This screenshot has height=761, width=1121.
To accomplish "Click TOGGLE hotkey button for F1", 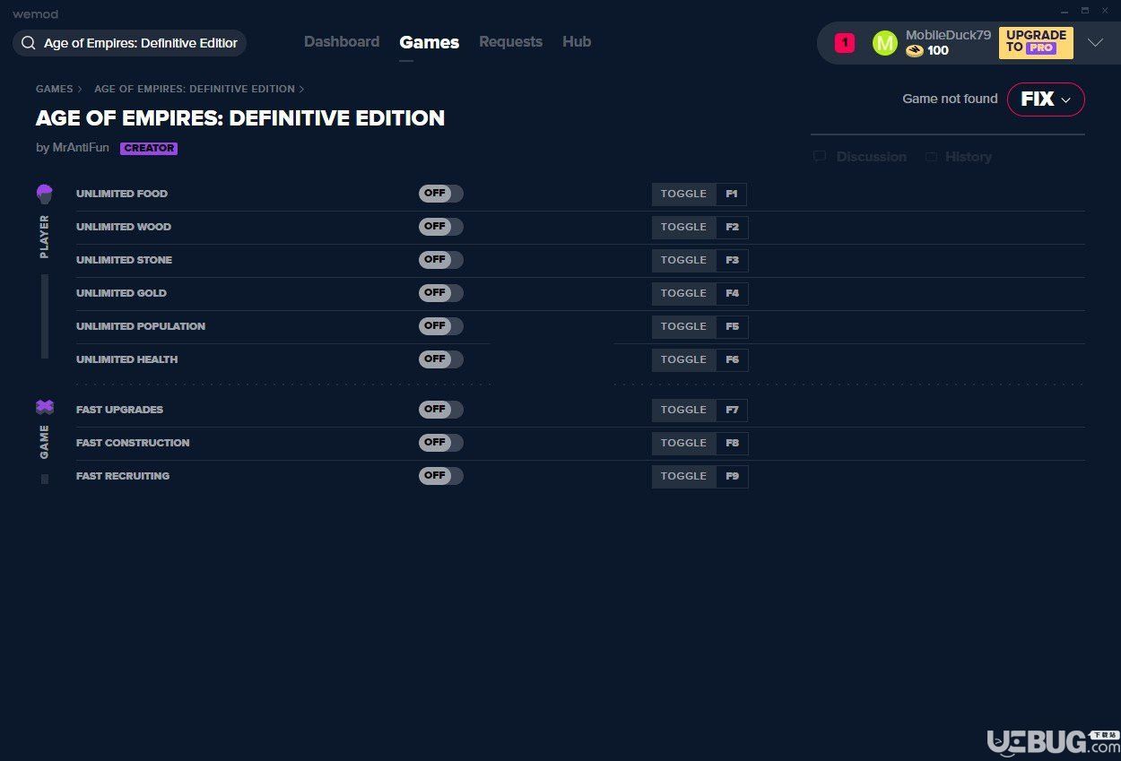I will [684, 194].
